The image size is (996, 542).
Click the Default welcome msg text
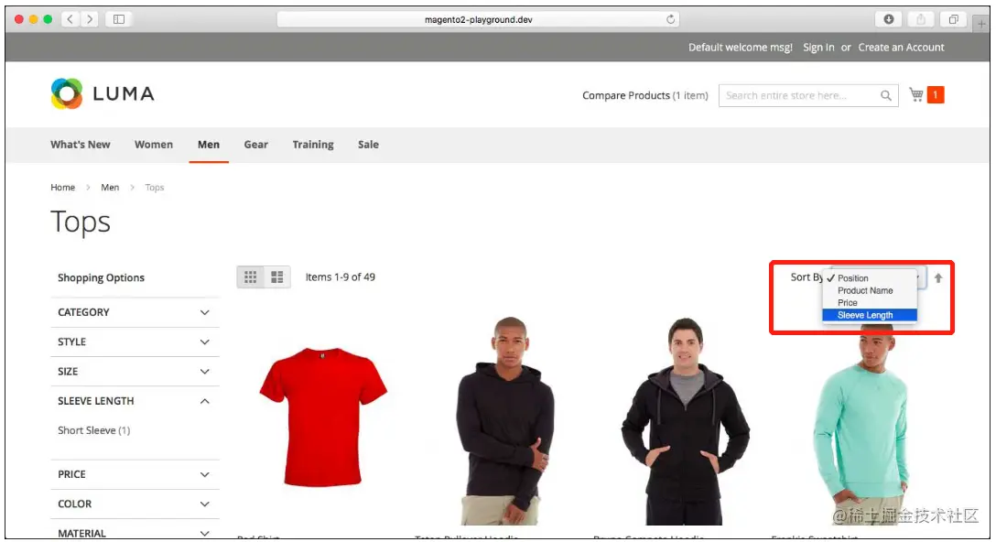(741, 47)
